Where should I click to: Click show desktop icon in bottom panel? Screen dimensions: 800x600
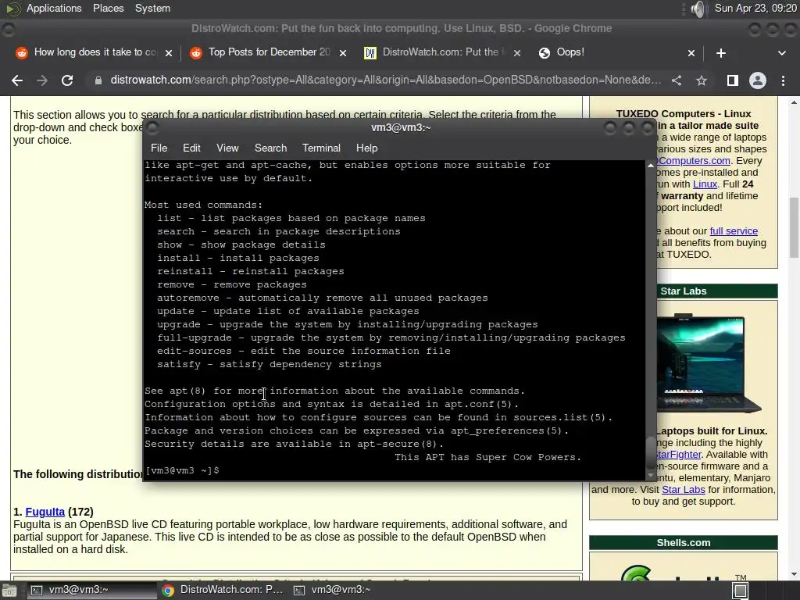(9, 591)
